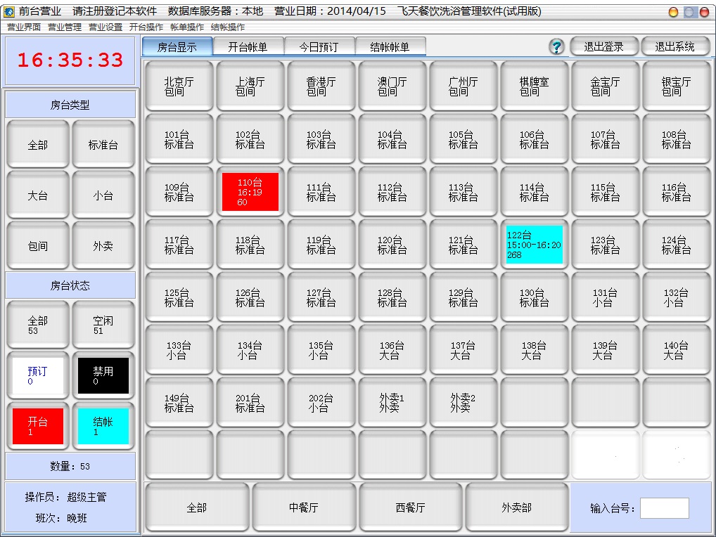
Task: Click the blue help question mark icon
Action: (x=556, y=47)
